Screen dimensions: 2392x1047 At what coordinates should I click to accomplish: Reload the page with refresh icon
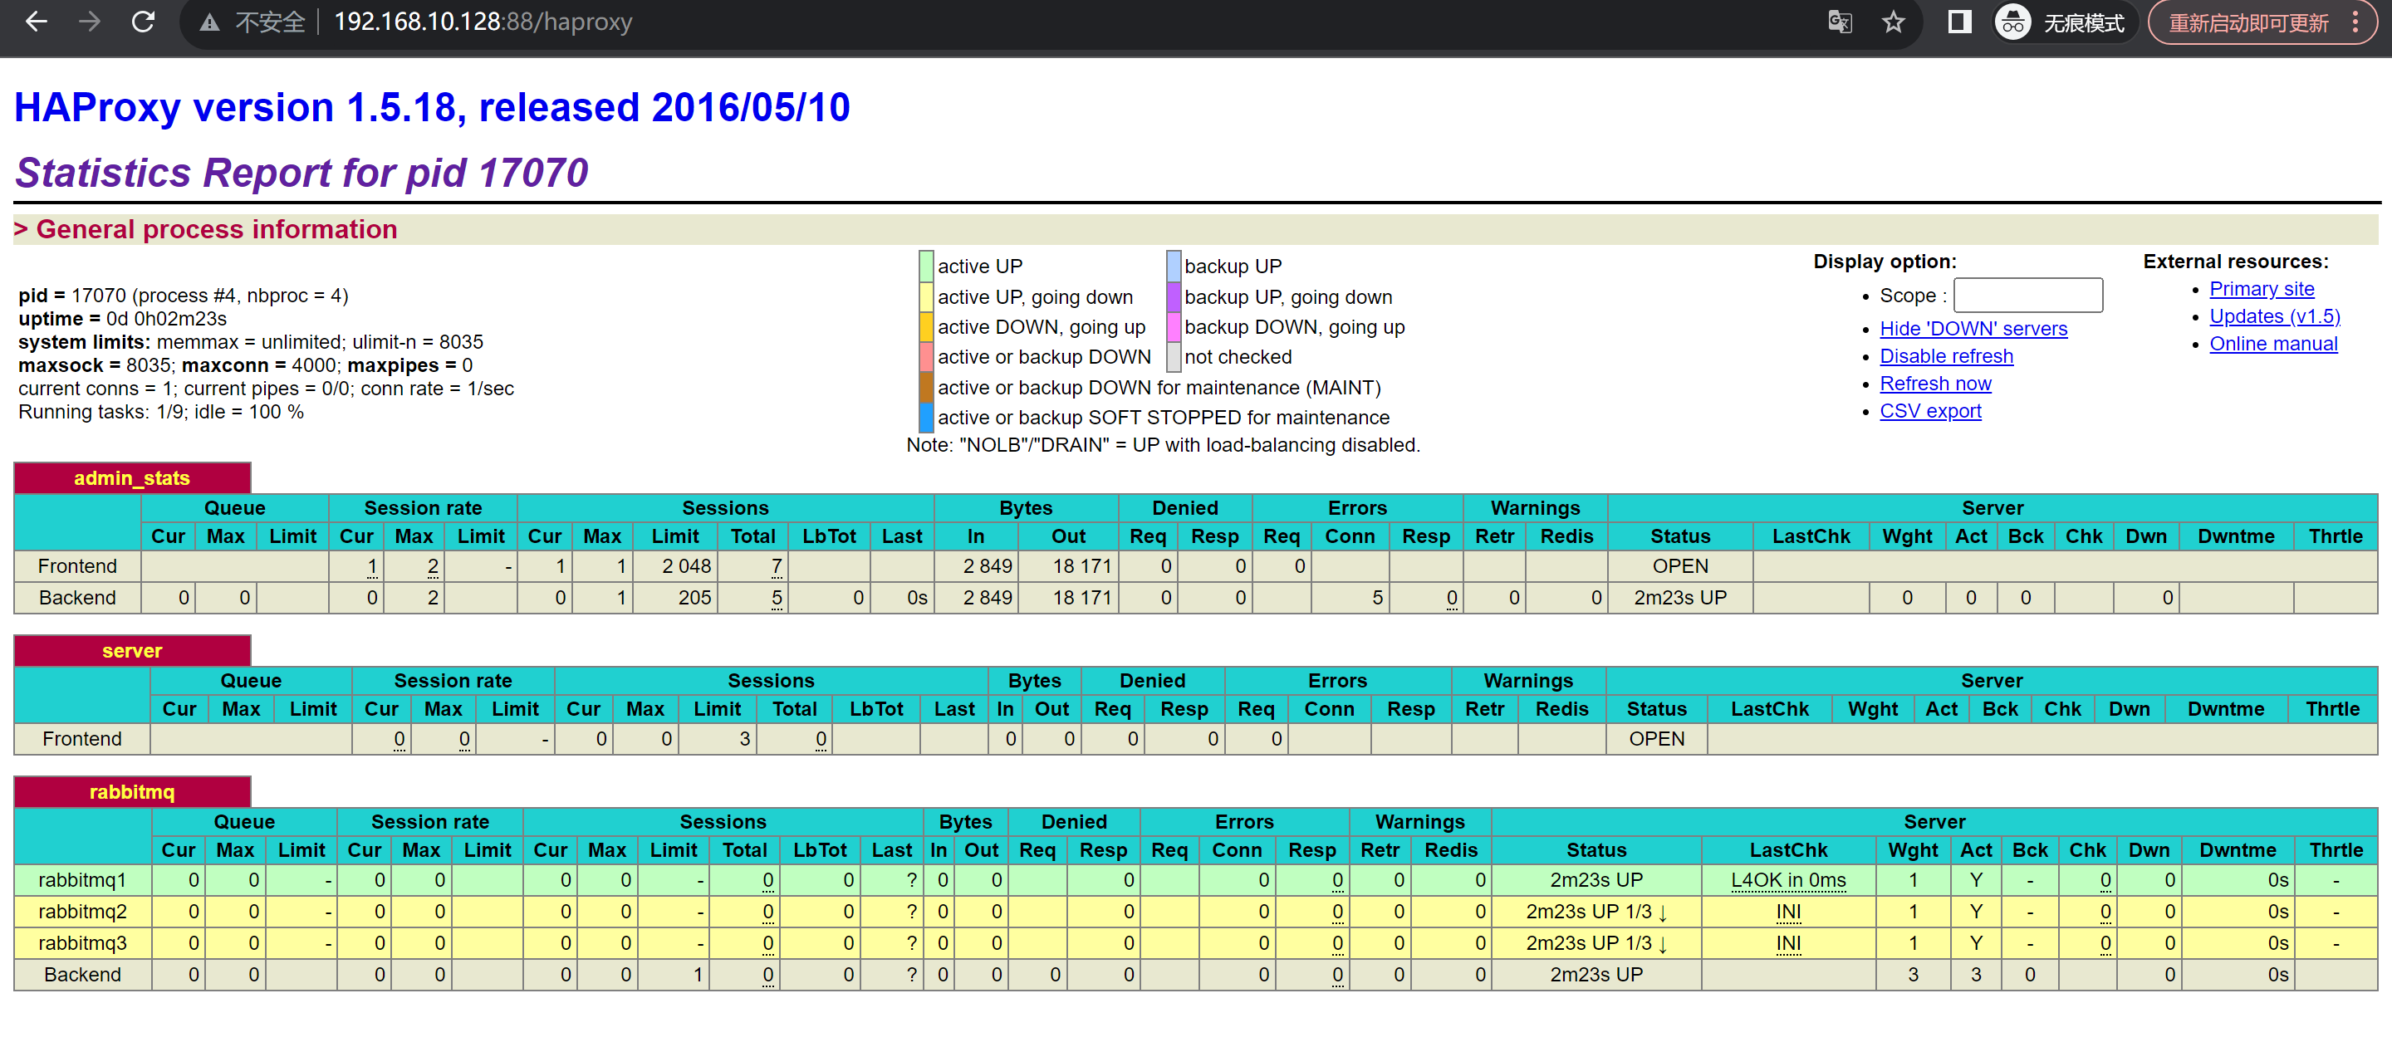click(x=143, y=22)
